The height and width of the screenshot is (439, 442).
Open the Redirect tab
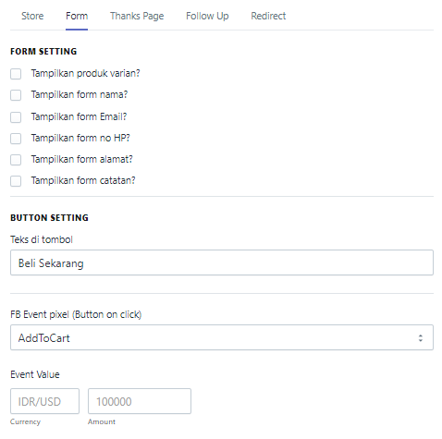[x=268, y=16]
